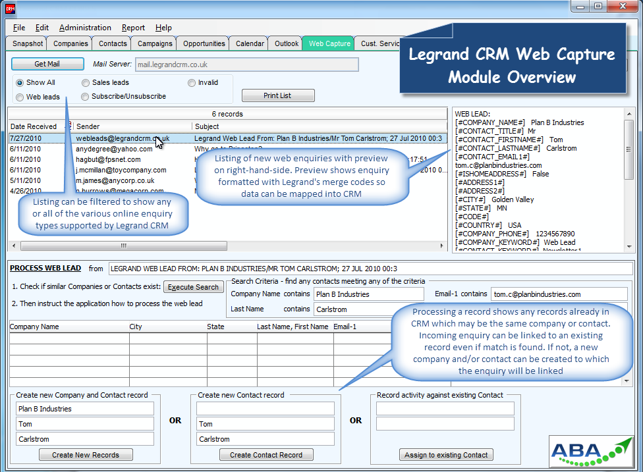Switch to the Opportunities tab
Viewport: 643px width, 472px height.
pyautogui.click(x=204, y=43)
